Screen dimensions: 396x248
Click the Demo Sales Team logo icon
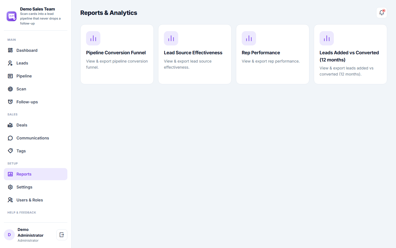[12, 16]
